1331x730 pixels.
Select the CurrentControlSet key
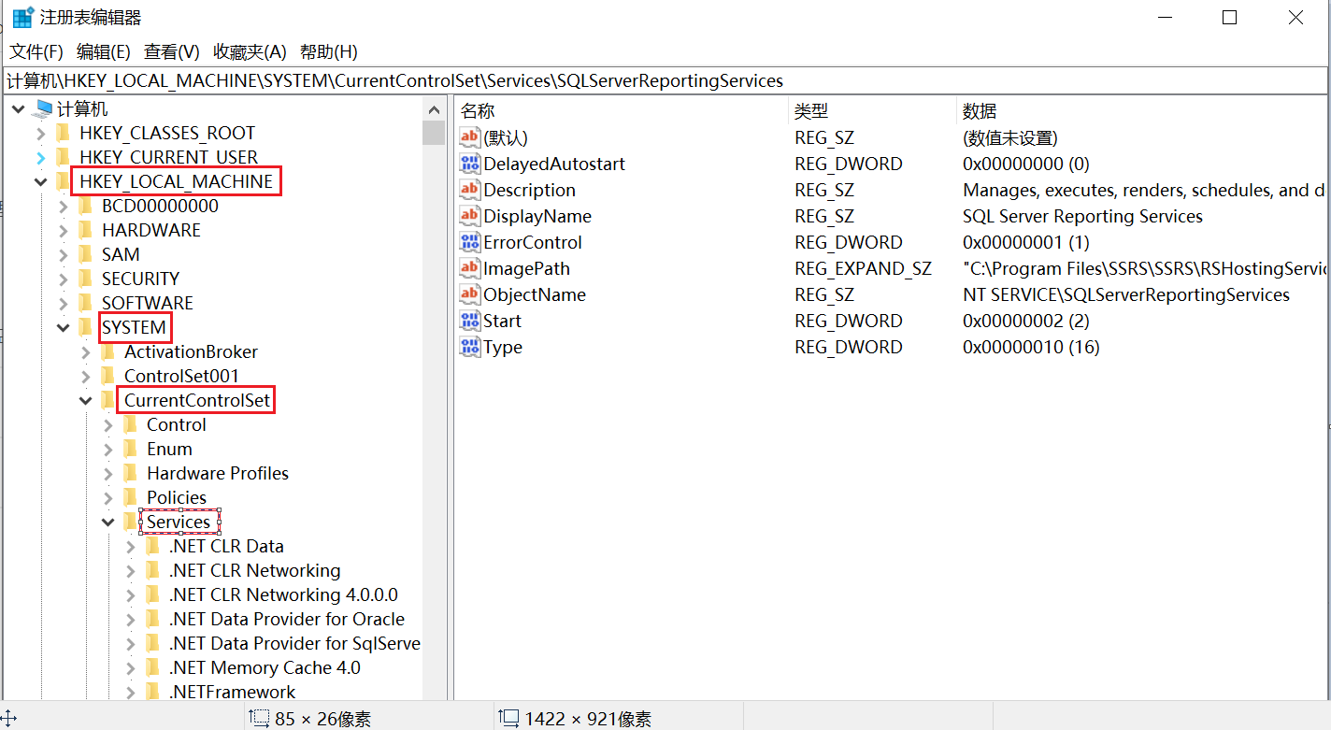[x=197, y=400]
